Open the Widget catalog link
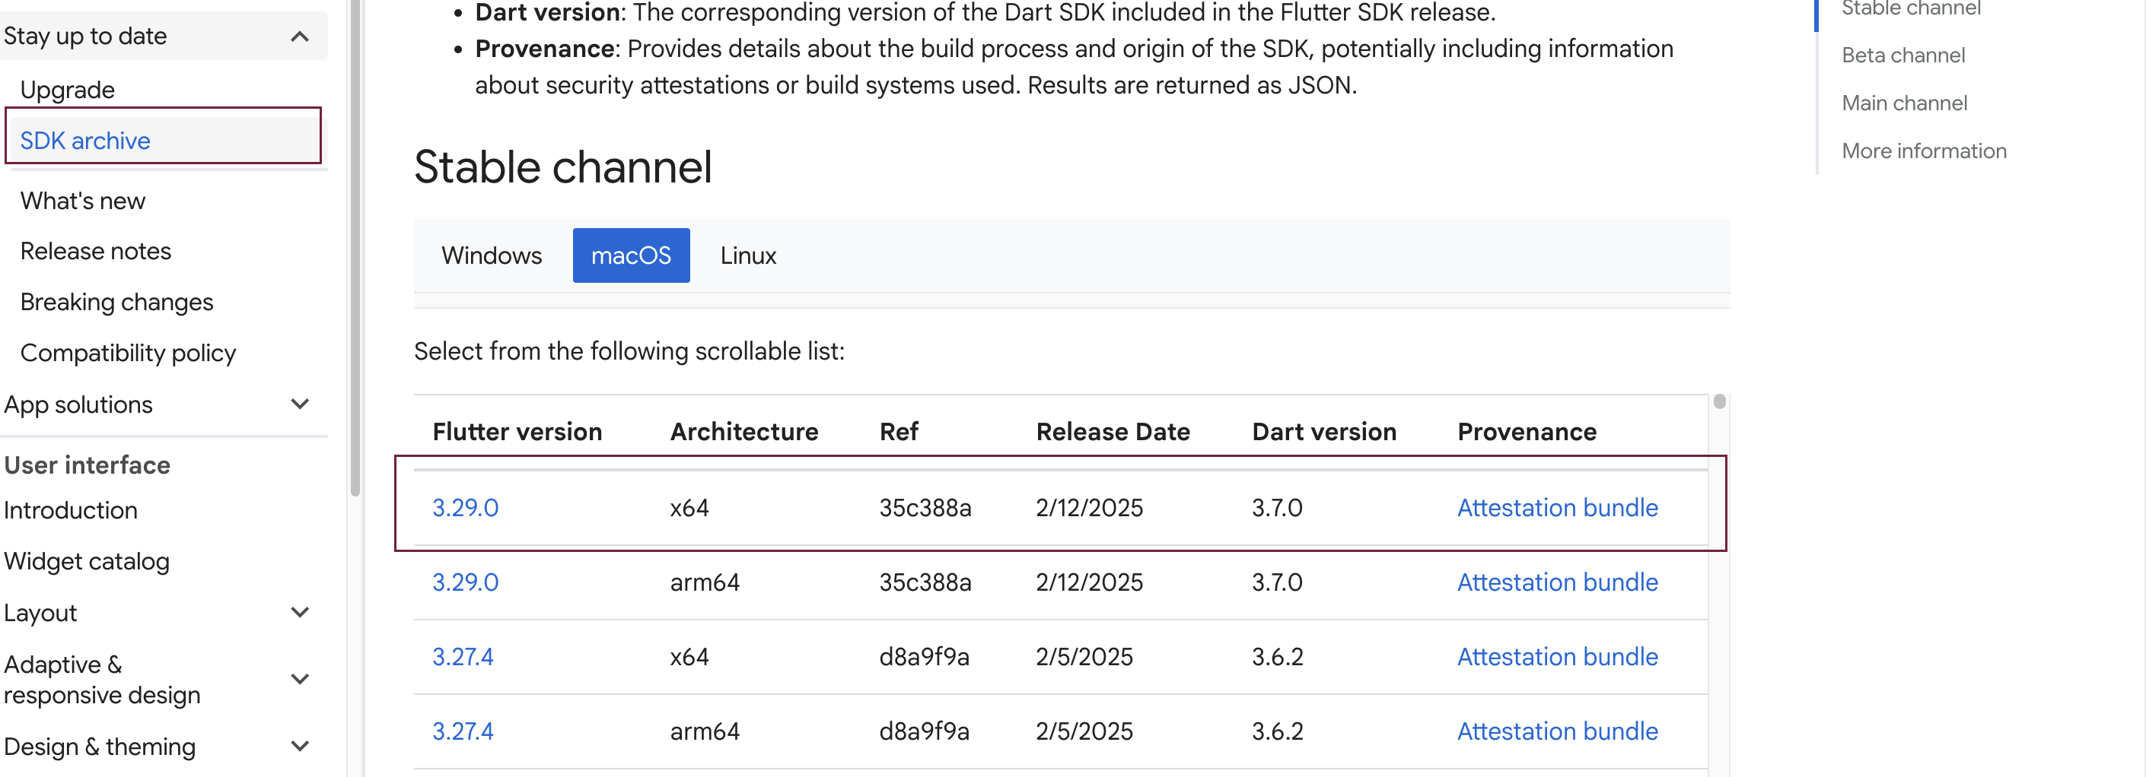Image resolution: width=2146 pixels, height=777 pixels. 87,562
